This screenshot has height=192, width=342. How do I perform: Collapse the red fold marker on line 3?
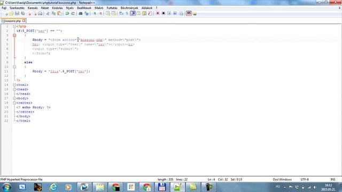click(14, 35)
